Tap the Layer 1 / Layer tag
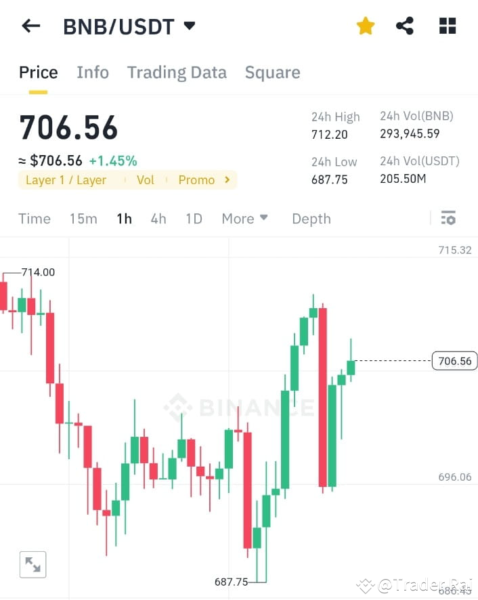Screen dimensions: 478x600 coord(66,180)
